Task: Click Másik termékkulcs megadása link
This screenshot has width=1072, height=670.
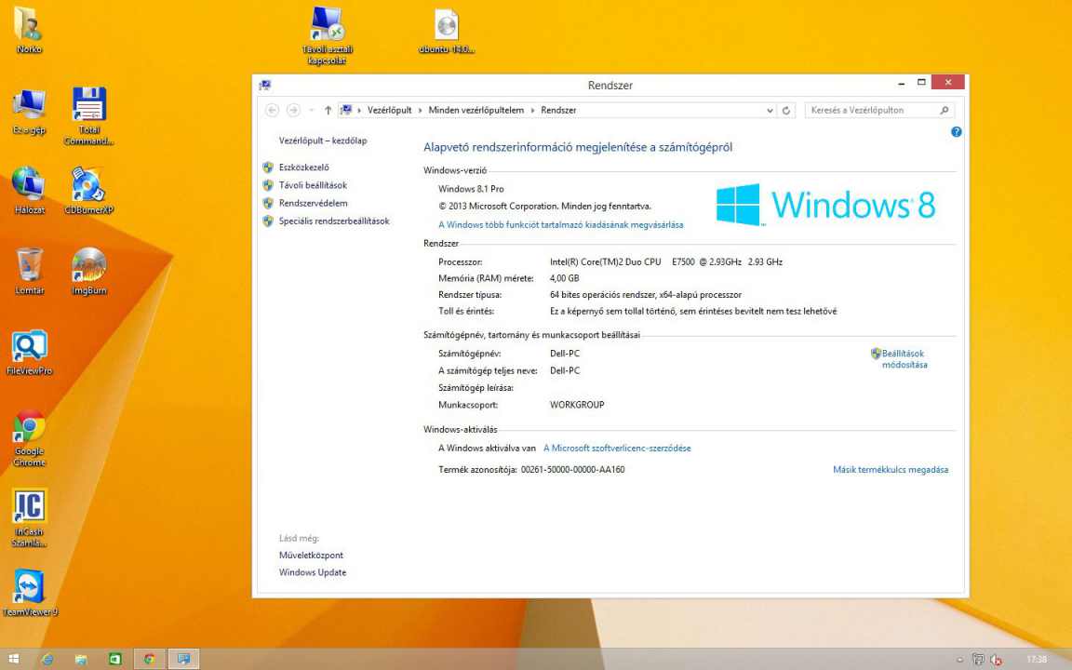Action: [891, 470]
